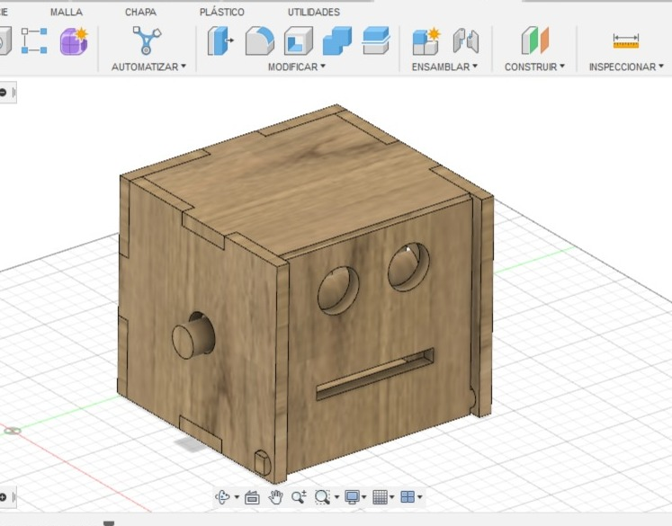Select the left eye hole on model
Image resolution: width=672 pixels, height=526 pixels.
[338, 290]
